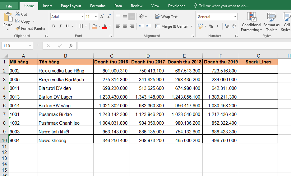Switch to the Formulas ribbon tab
This screenshot has width=291, height=176.
coord(98,6)
